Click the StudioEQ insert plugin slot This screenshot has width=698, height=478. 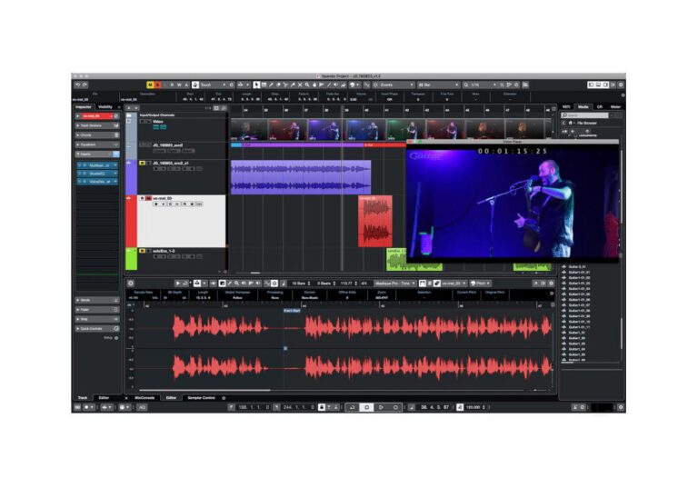[x=97, y=174]
